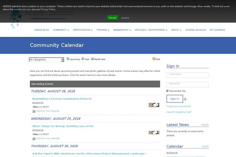
Task: Focus the Username input field
Action: (x=188, y=75)
